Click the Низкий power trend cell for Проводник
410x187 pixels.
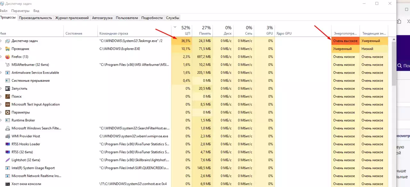point(374,49)
